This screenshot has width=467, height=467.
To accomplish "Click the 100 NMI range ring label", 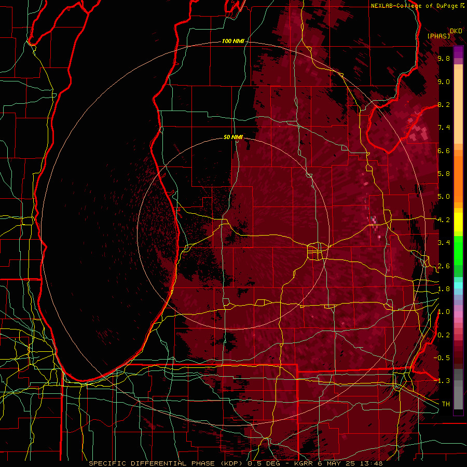I will click(233, 41).
